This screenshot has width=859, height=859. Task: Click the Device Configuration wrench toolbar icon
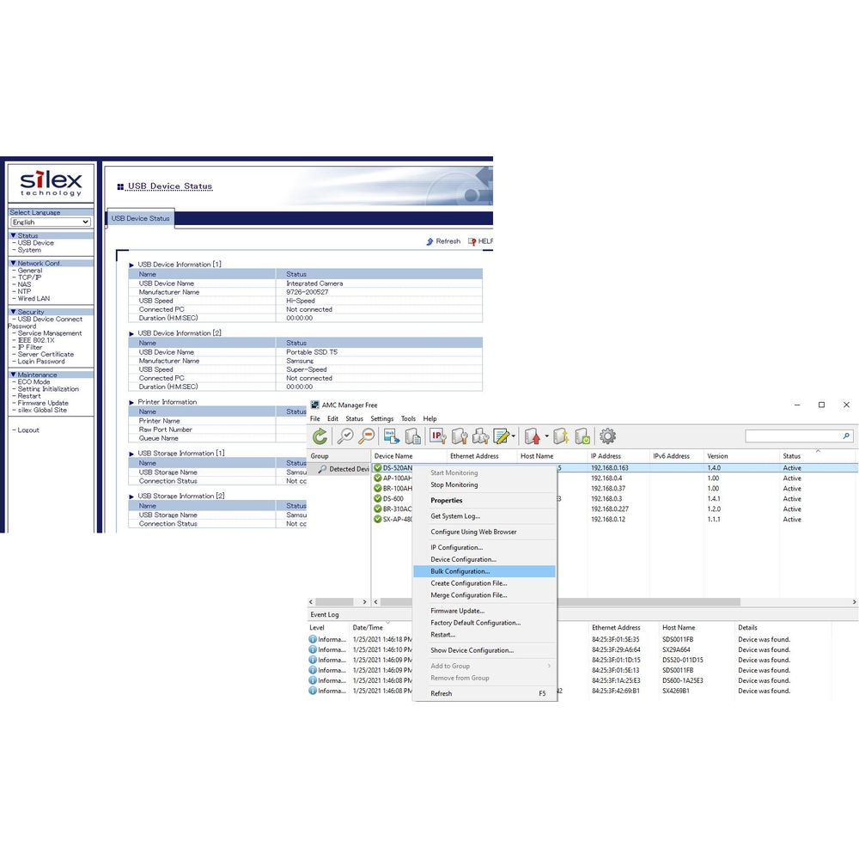[x=460, y=436]
